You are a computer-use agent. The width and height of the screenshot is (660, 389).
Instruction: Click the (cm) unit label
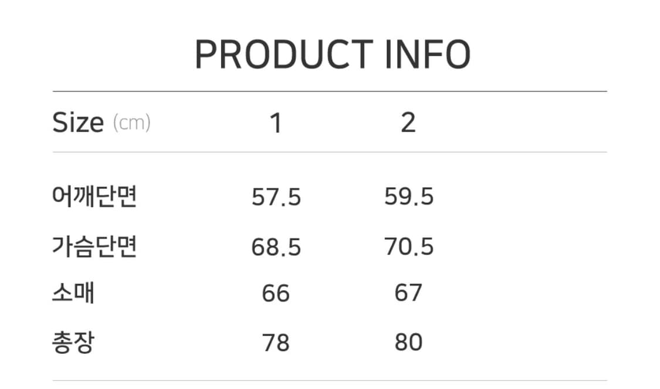point(131,123)
